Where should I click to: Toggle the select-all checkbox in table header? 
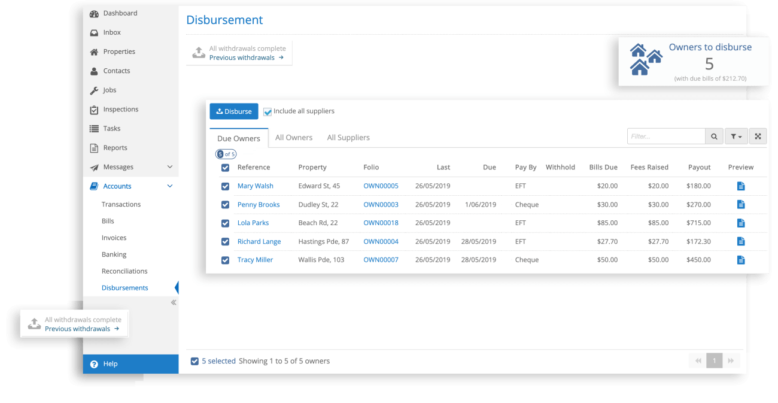pyautogui.click(x=225, y=168)
